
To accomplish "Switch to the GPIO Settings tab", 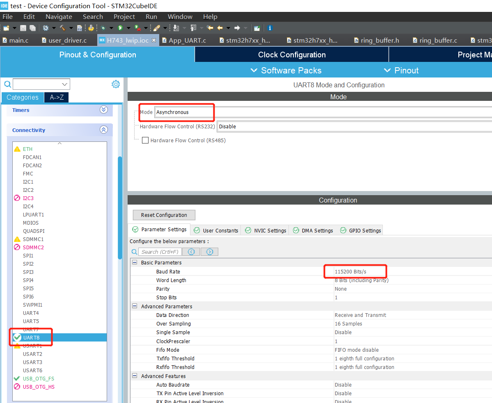I will click(x=360, y=230).
